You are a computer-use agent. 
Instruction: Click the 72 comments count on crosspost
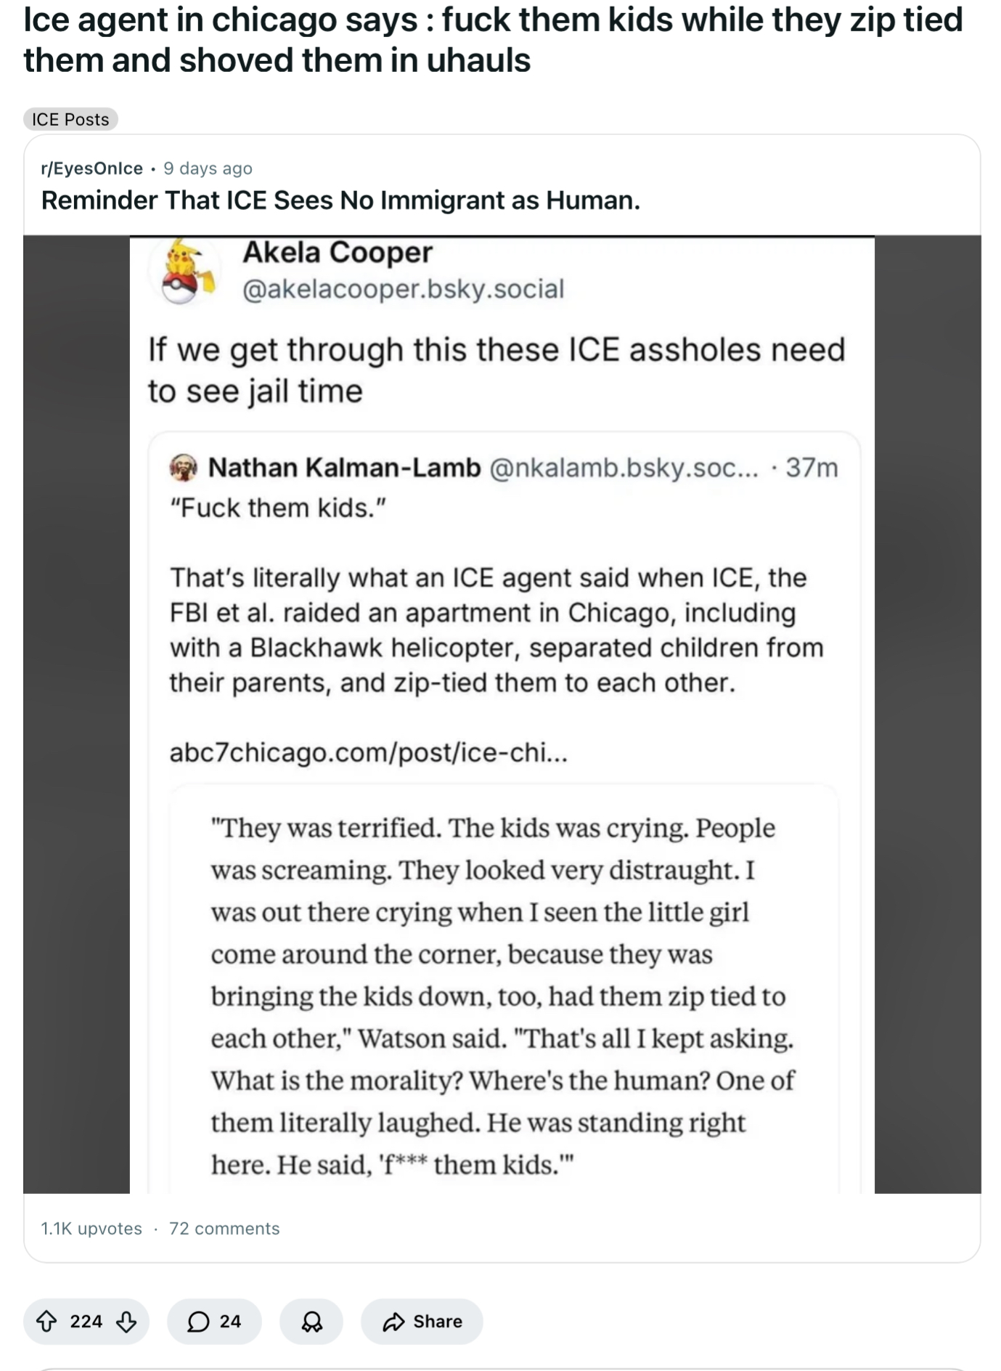point(224,1228)
